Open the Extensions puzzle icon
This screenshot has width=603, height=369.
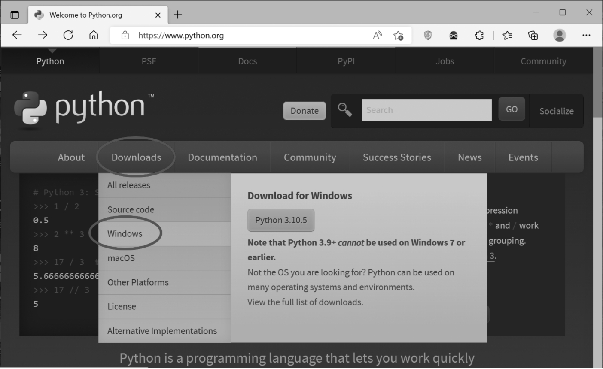[x=479, y=36]
